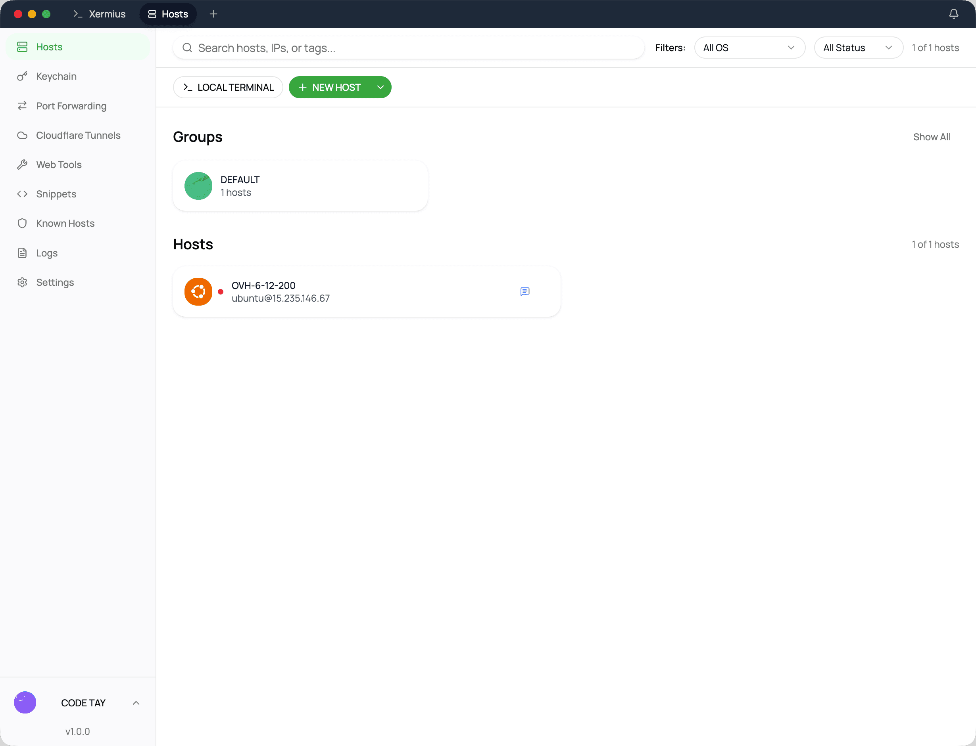Open a new tab with the plus button
This screenshot has width=976, height=746.
[213, 14]
